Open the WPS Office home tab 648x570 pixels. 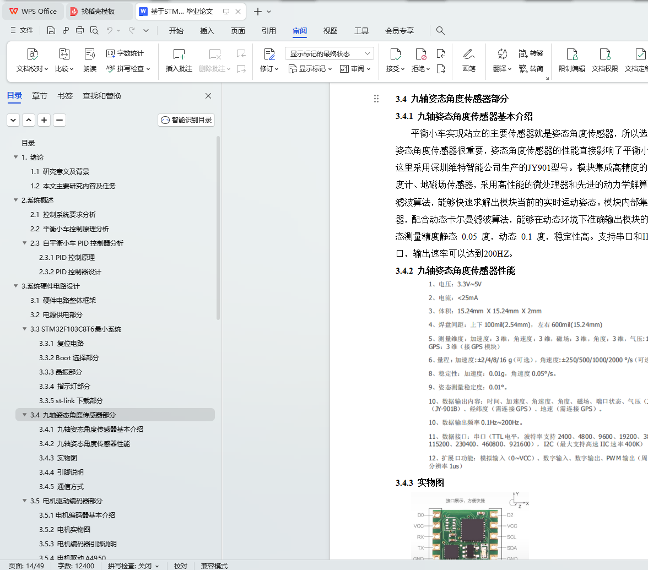point(34,12)
